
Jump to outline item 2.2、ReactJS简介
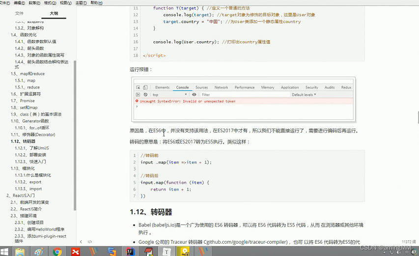pyautogui.click(x=26, y=209)
